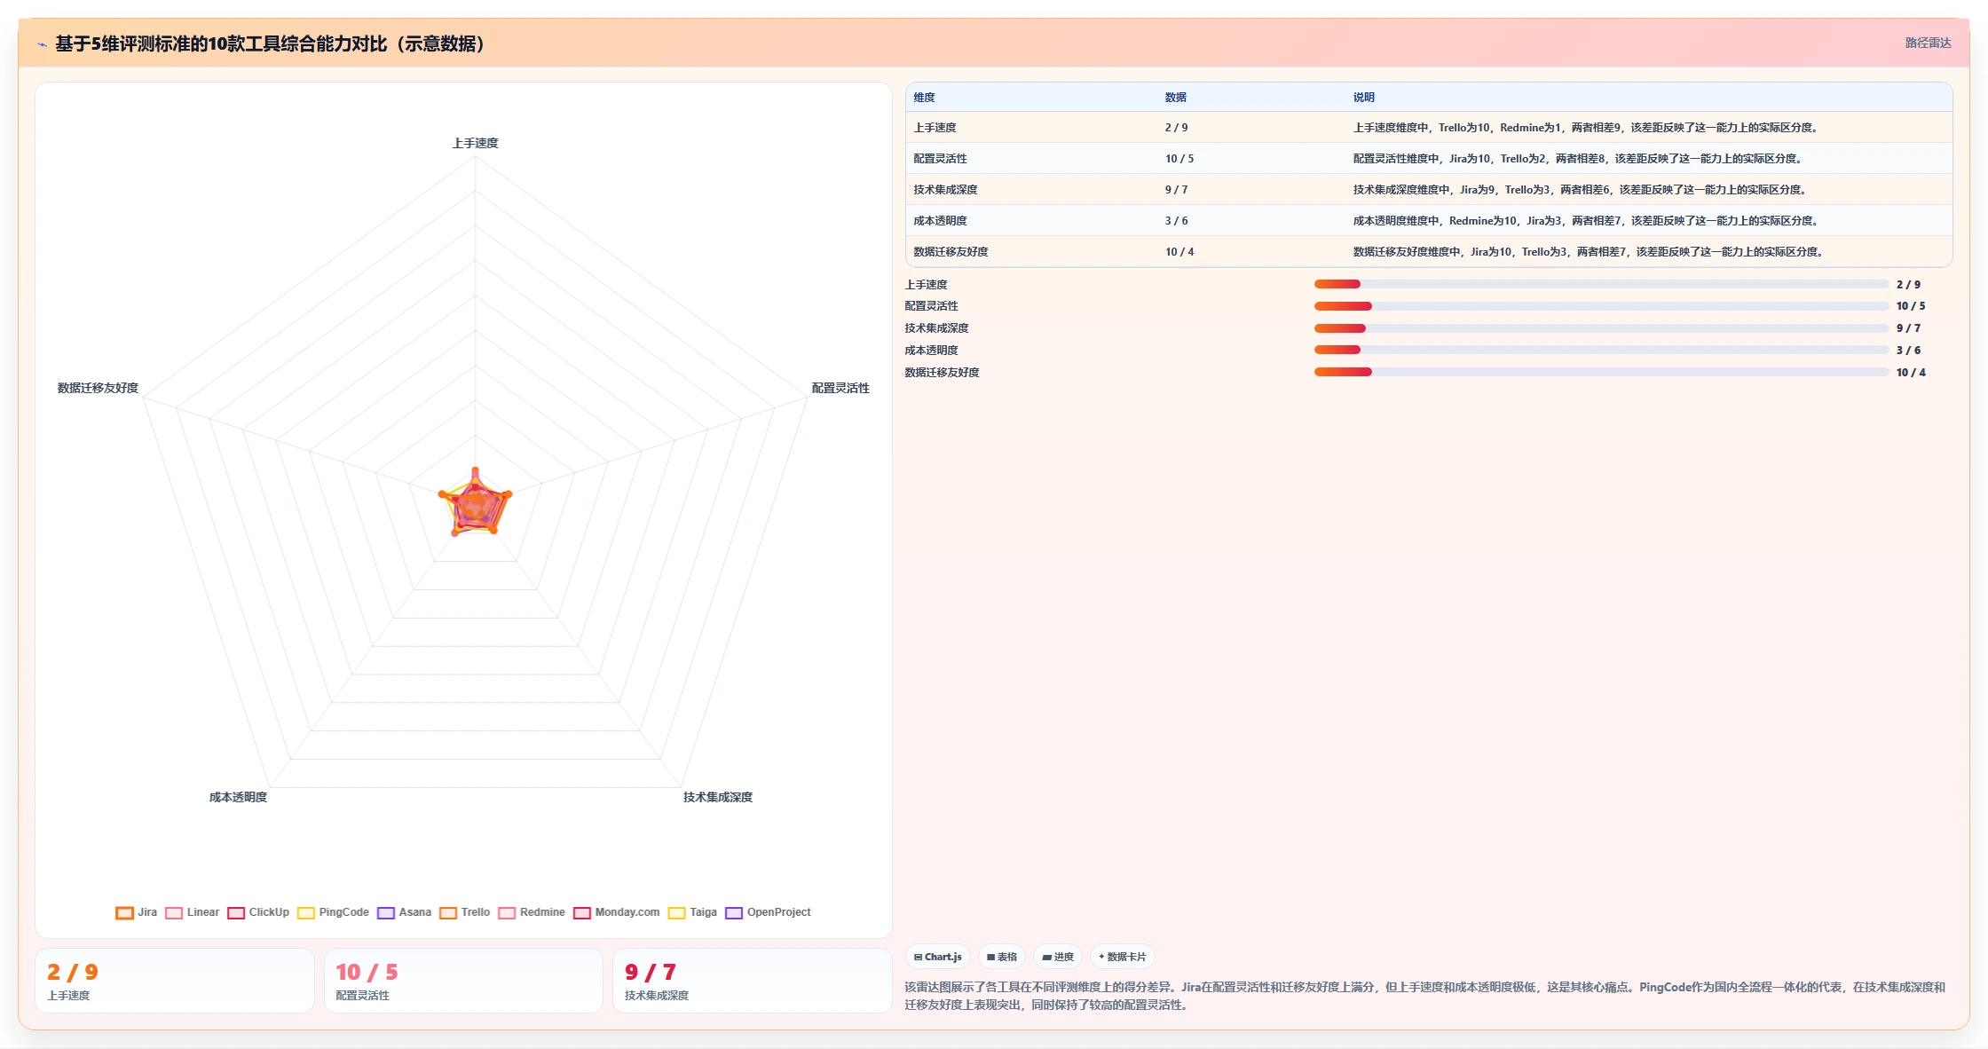Click the Chart.js tag
The height and width of the screenshot is (1049, 1988).
(938, 957)
